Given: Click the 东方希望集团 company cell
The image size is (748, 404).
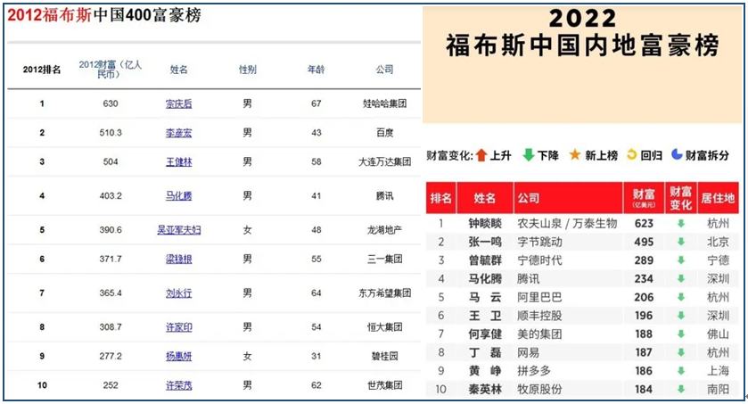Looking at the screenshot, I should (x=384, y=293).
